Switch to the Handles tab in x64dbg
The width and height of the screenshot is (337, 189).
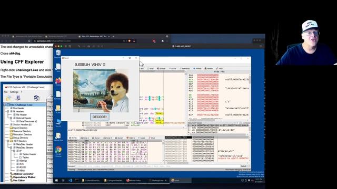tap(209, 69)
